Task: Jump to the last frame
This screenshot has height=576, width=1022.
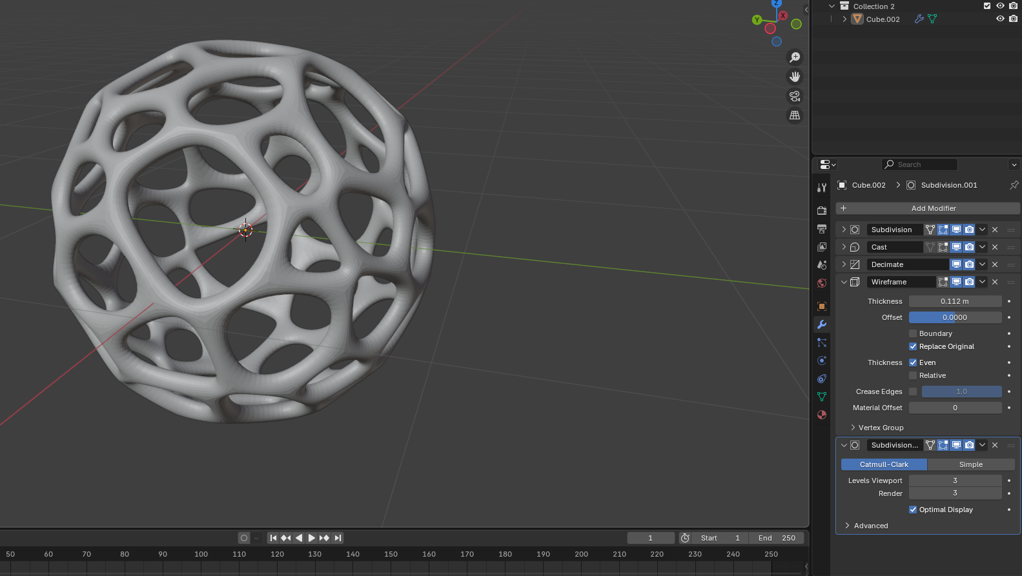Action: [x=338, y=538]
